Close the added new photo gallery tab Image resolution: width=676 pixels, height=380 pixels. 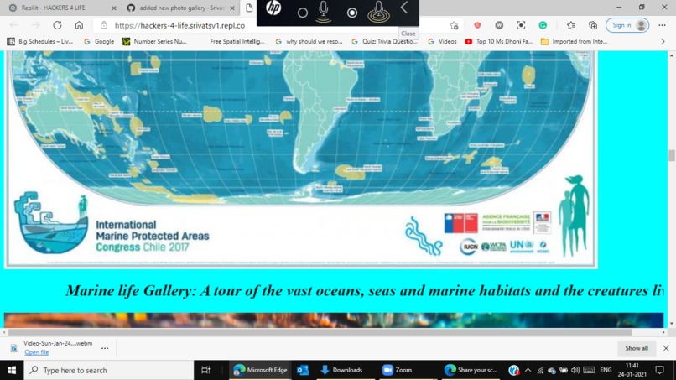(x=232, y=8)
